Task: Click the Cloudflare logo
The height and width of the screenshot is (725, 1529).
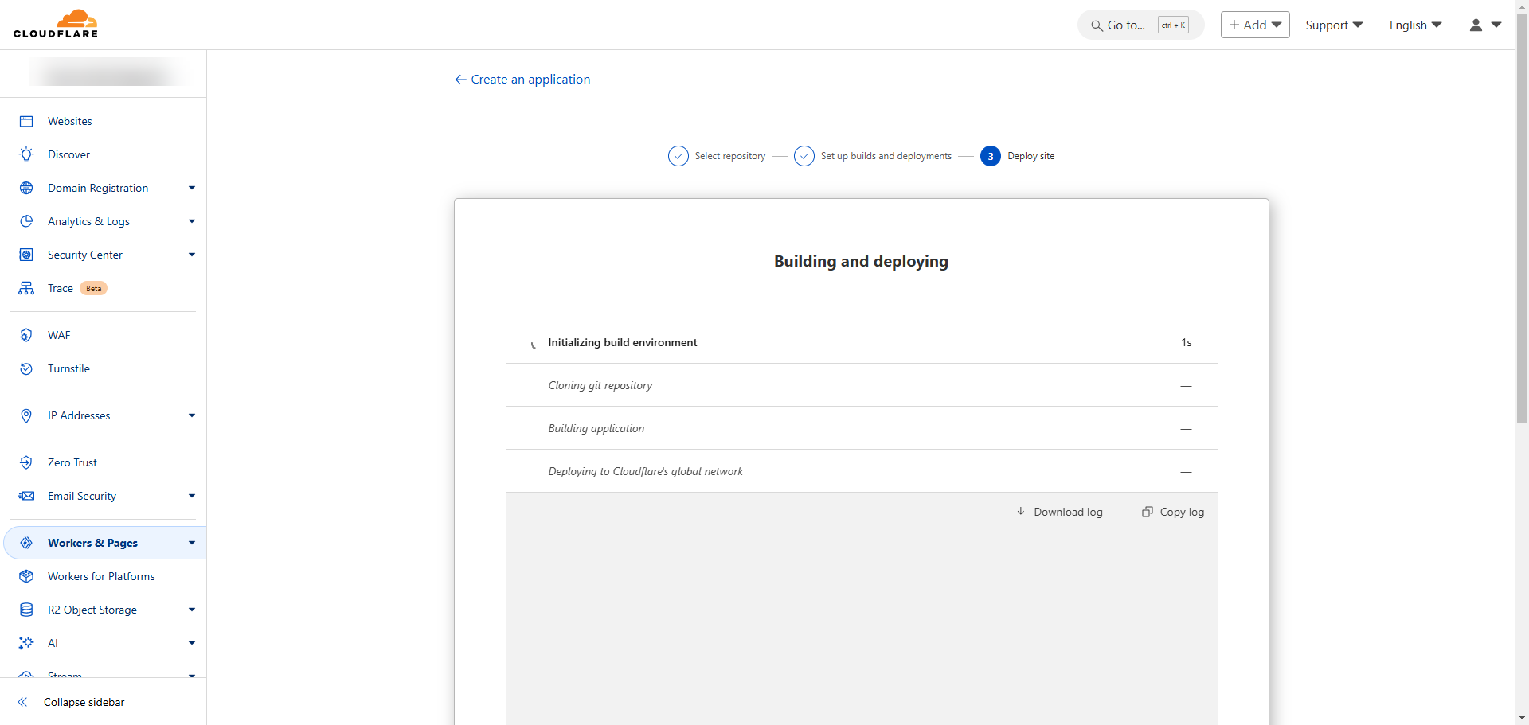Action: (x=56, y=24)
